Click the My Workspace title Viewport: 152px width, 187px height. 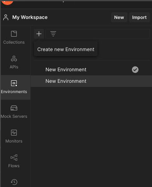30,17
